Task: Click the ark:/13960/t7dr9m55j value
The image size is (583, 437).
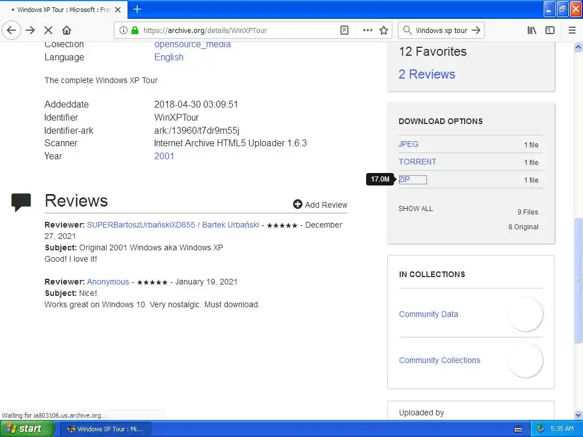Action: click(x=196, y=130)
